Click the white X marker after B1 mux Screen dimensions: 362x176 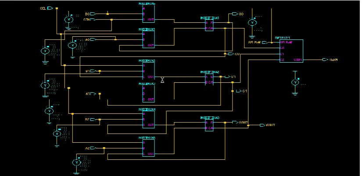(x=162, y=80)
